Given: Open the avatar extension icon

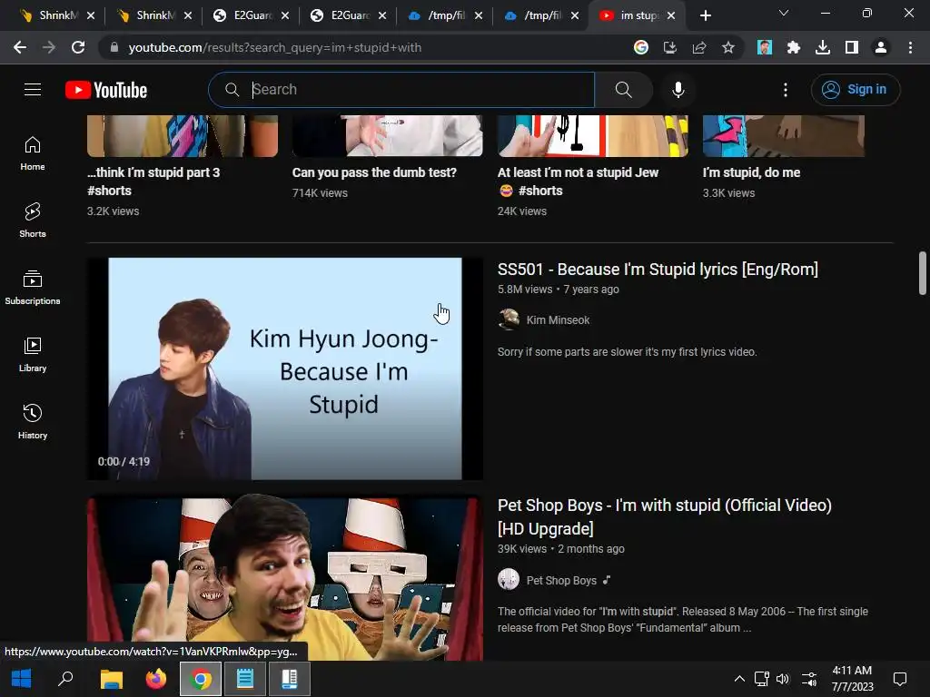Looking at the screenshot, I should 765,47.
